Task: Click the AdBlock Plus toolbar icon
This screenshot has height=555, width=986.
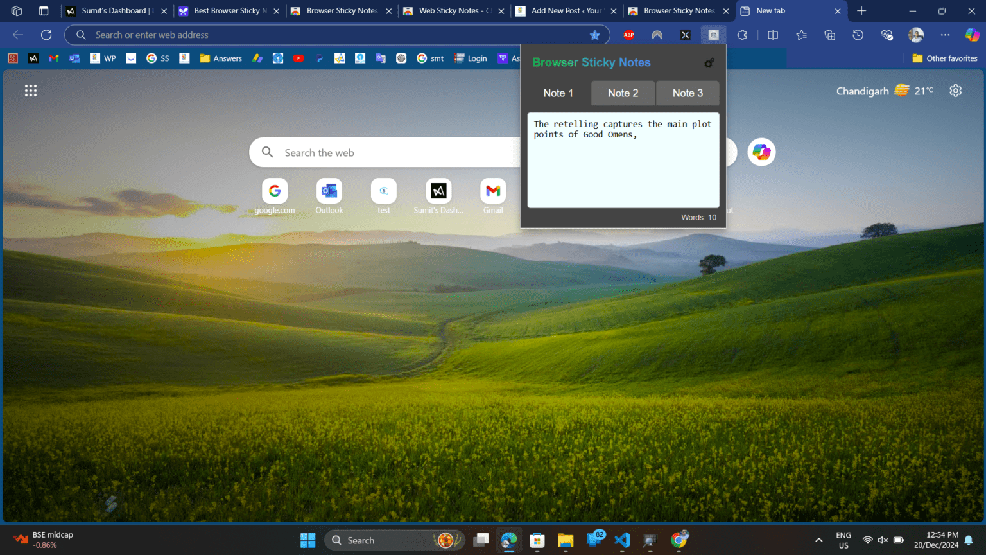Action: click(x=628, y=35)
